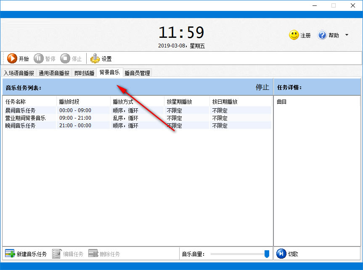Open 设置 via the gear icon

(x=96, y=58)
